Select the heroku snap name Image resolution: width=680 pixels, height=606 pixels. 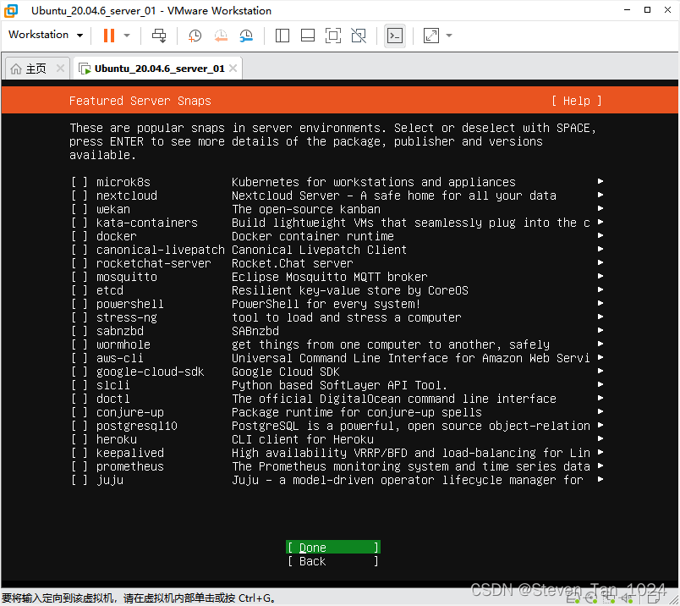click(116, 439)
